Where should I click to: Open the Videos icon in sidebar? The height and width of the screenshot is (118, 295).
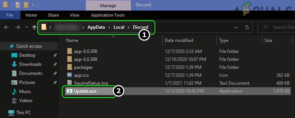[14, 101]
